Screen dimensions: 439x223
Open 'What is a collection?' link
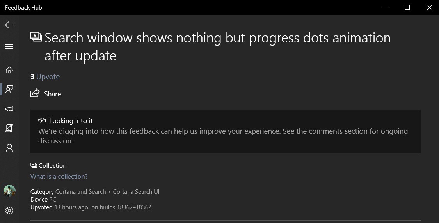tap(59, 177)
